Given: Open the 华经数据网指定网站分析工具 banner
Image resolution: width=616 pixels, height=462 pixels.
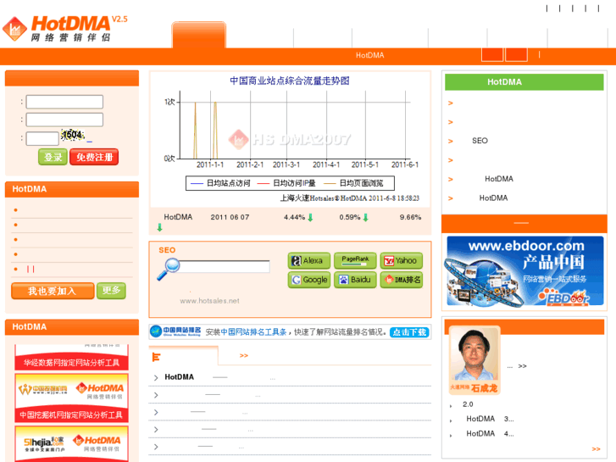Looking at the screenshot, I should click(71, 358).
